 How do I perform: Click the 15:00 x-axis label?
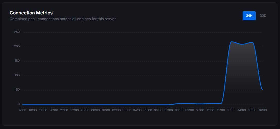(252, 110)
